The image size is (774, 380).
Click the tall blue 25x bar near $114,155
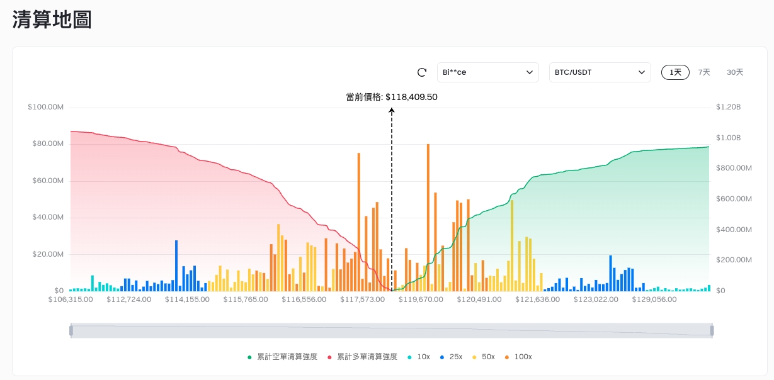point(176,265)
